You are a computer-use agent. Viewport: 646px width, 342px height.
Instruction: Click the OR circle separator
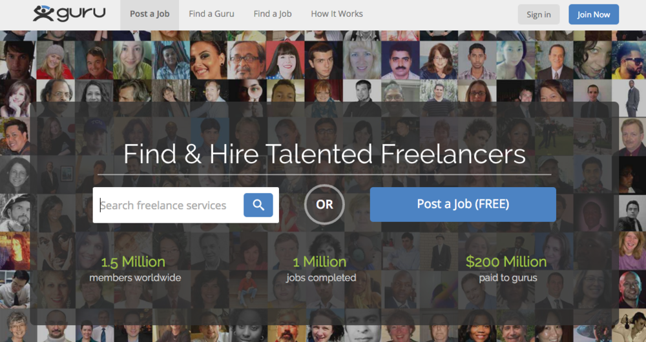324,205
